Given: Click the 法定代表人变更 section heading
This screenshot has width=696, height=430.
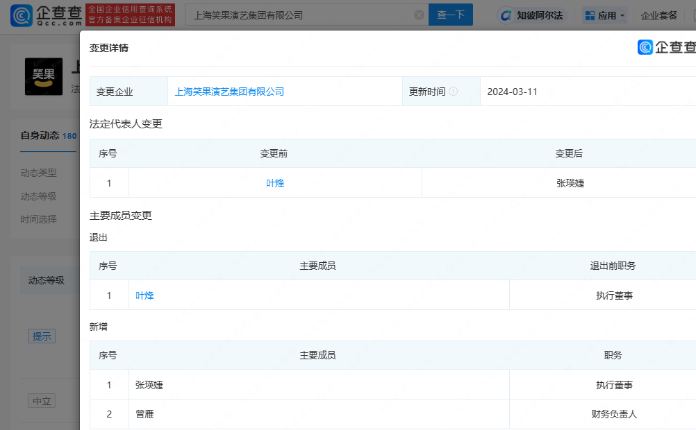Looking at the screenshot, I should point(126,123).
